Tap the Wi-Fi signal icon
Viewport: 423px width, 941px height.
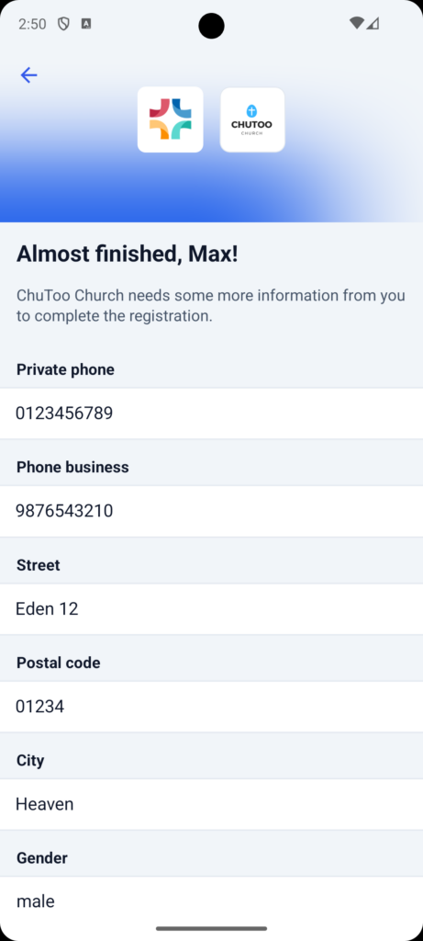(357, 23)
